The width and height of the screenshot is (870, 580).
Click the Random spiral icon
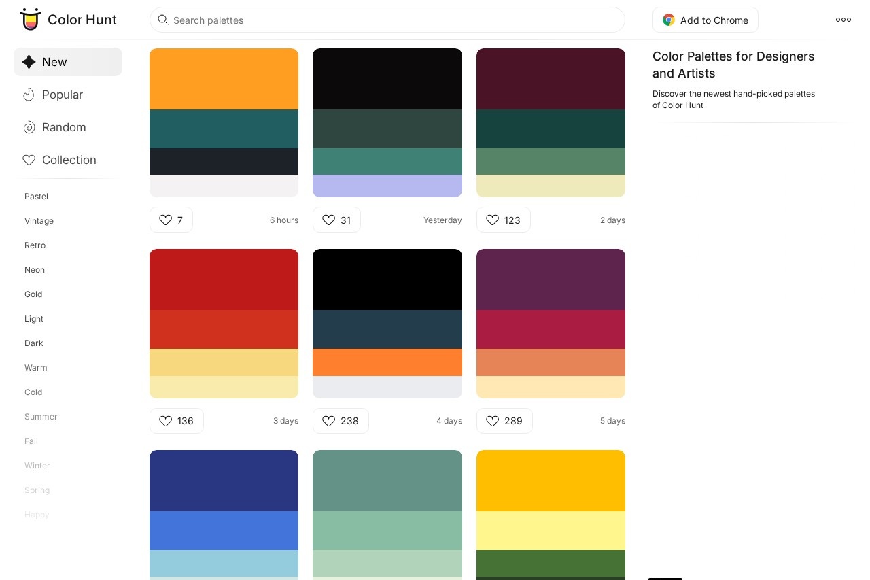[x=29, y=127]
